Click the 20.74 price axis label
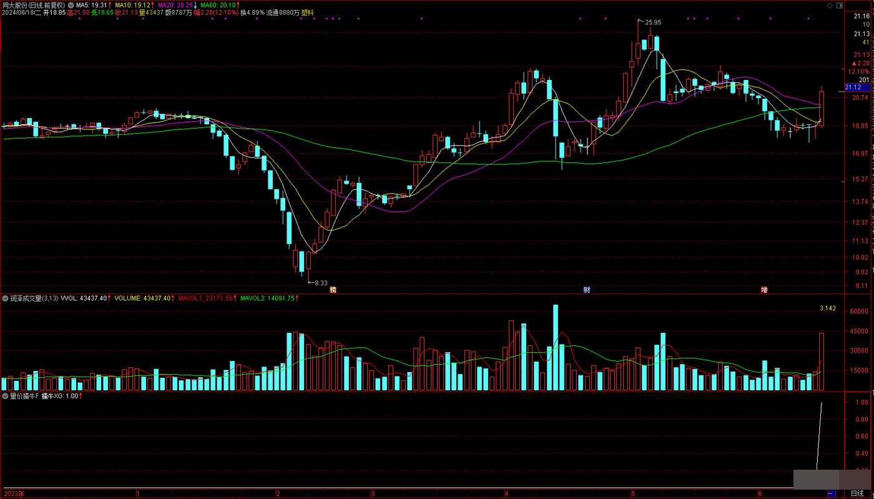The width and height of the screenshot is (874, 499). (860, 98)
